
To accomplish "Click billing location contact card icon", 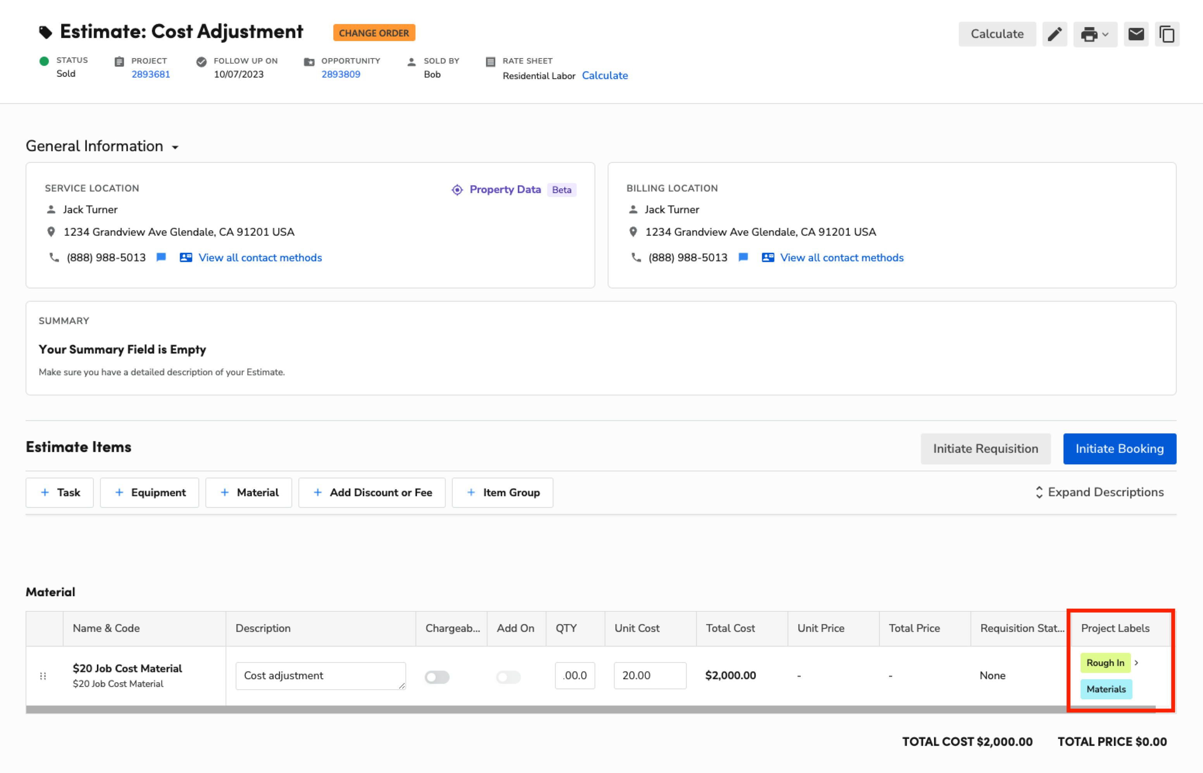I will (x=767, y=257).
